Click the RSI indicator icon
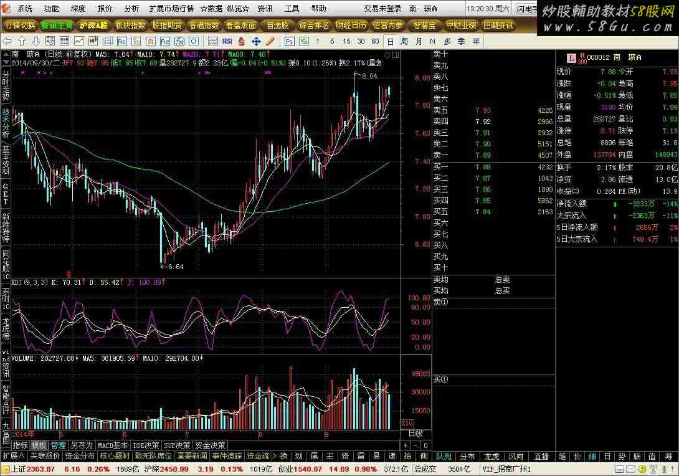 pyautogui.click(x=227, y=42)
